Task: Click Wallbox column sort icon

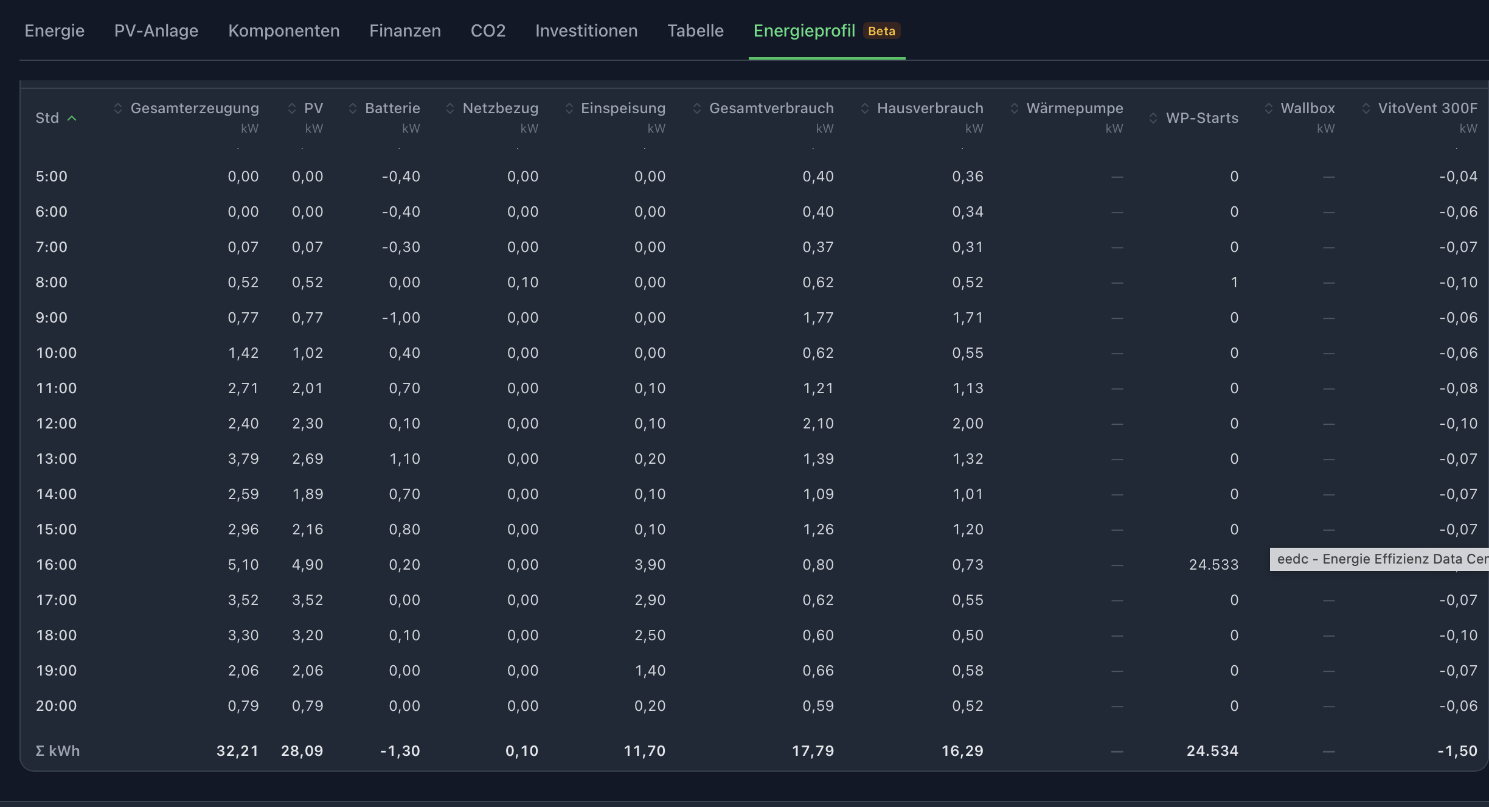Action: [1269, 108]
